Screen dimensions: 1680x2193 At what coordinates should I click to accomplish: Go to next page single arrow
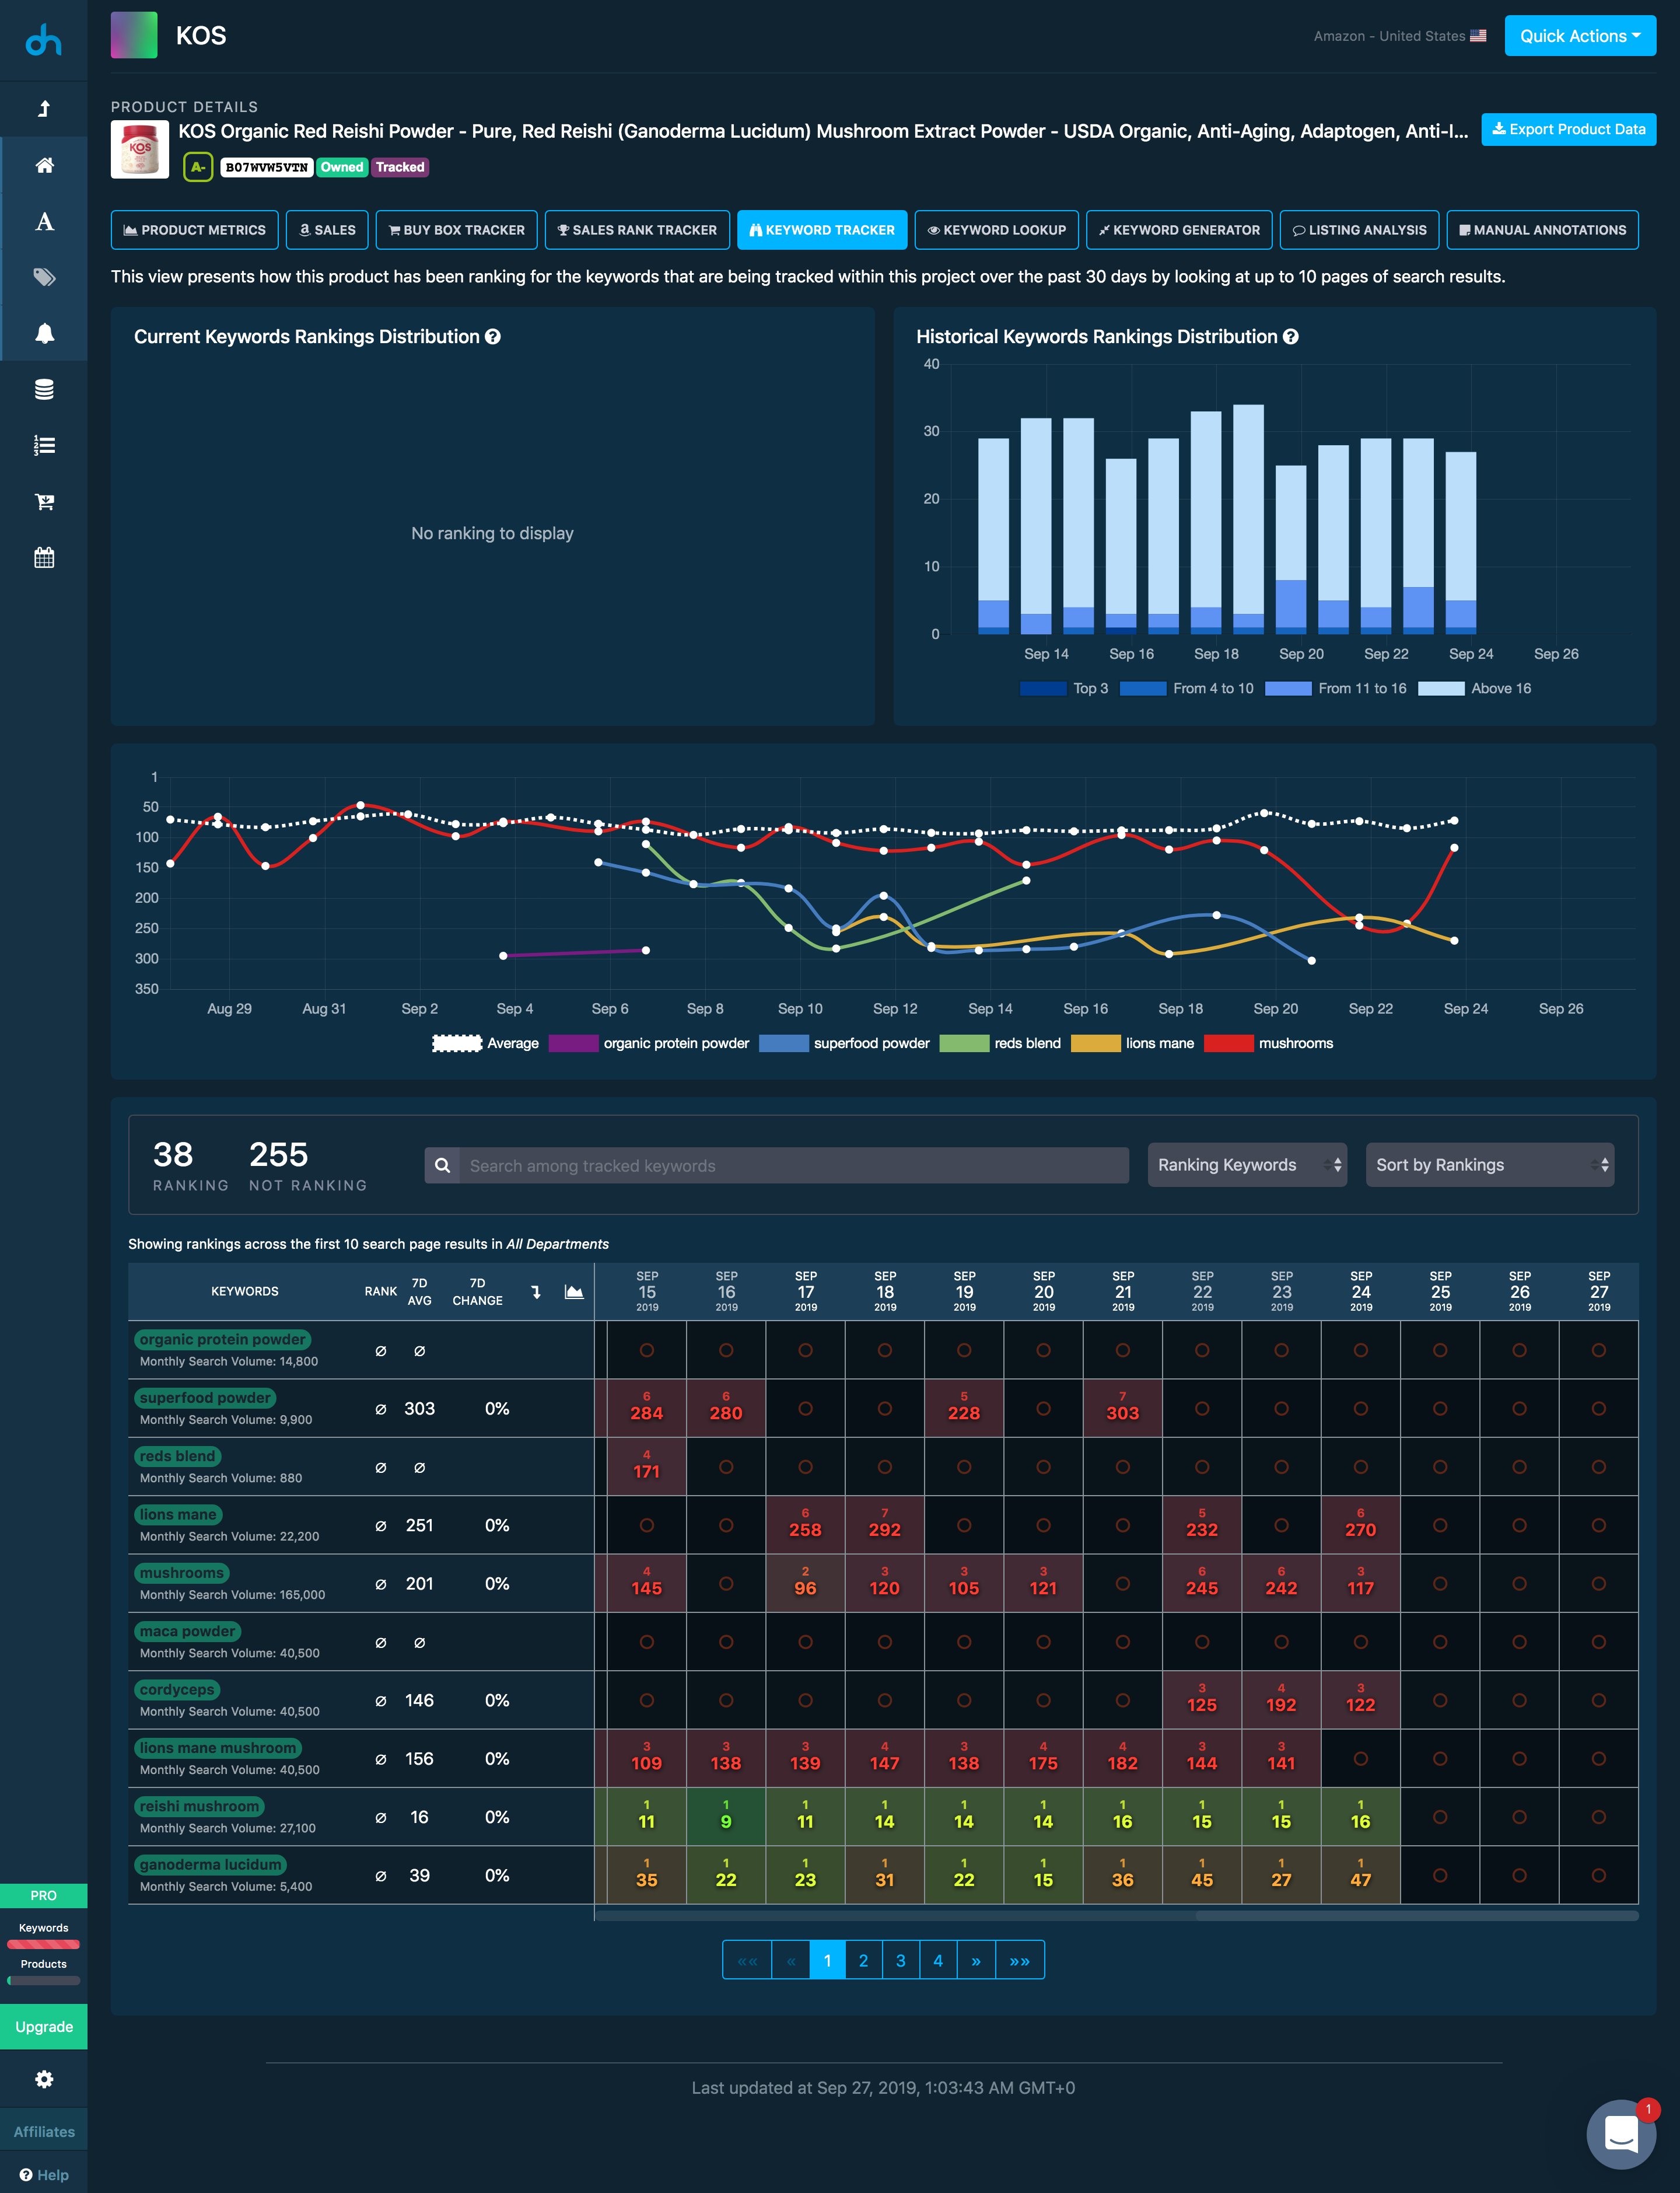[976, 1960]
